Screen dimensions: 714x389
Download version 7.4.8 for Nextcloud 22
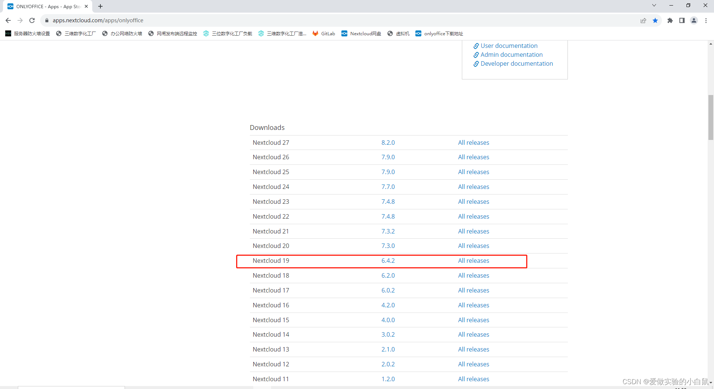[x=388, y=216]
